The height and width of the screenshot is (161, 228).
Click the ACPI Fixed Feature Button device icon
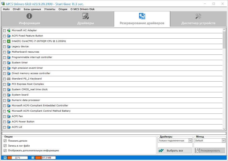[9, 36]
